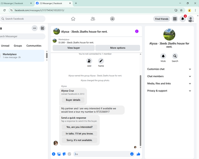The height and width of the screenshot is (159, 199).
Task: Reload the page in browser toolbar
Action: pos(4,10)
